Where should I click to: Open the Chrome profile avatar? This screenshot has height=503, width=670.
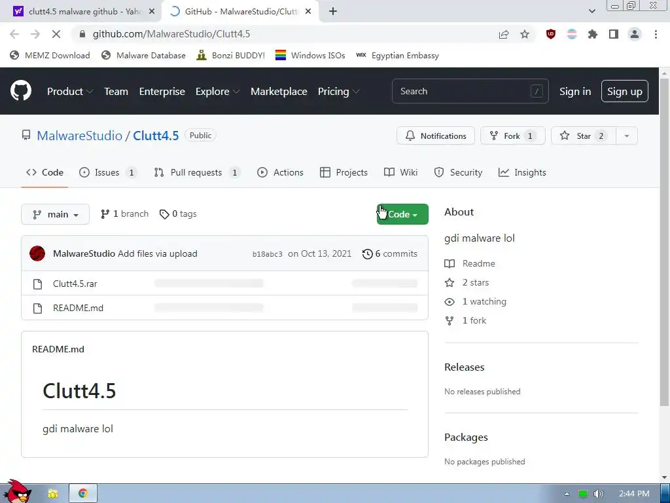pos(635,34)
